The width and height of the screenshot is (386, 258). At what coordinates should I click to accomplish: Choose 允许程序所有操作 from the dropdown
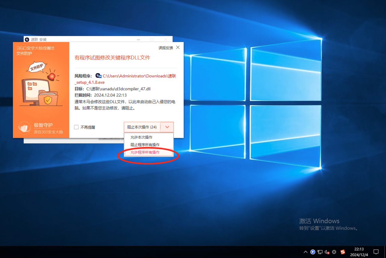(149, 152)
